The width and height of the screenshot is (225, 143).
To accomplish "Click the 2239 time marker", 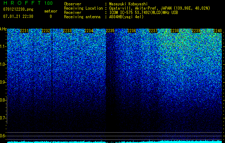I will point(196,31).
